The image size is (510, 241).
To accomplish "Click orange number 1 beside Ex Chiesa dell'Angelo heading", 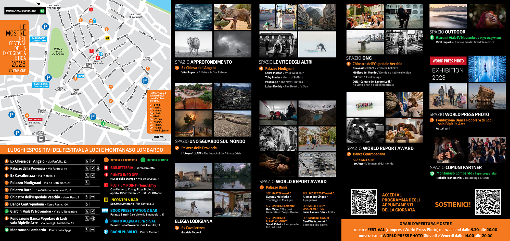I will pos(177,68).
